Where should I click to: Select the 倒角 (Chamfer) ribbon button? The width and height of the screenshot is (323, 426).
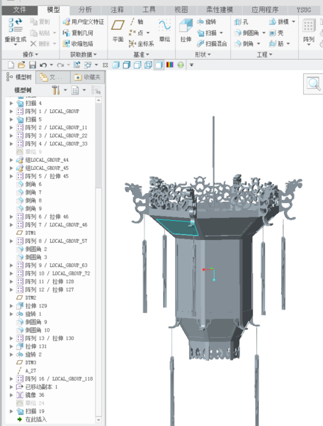pos(244,43)
